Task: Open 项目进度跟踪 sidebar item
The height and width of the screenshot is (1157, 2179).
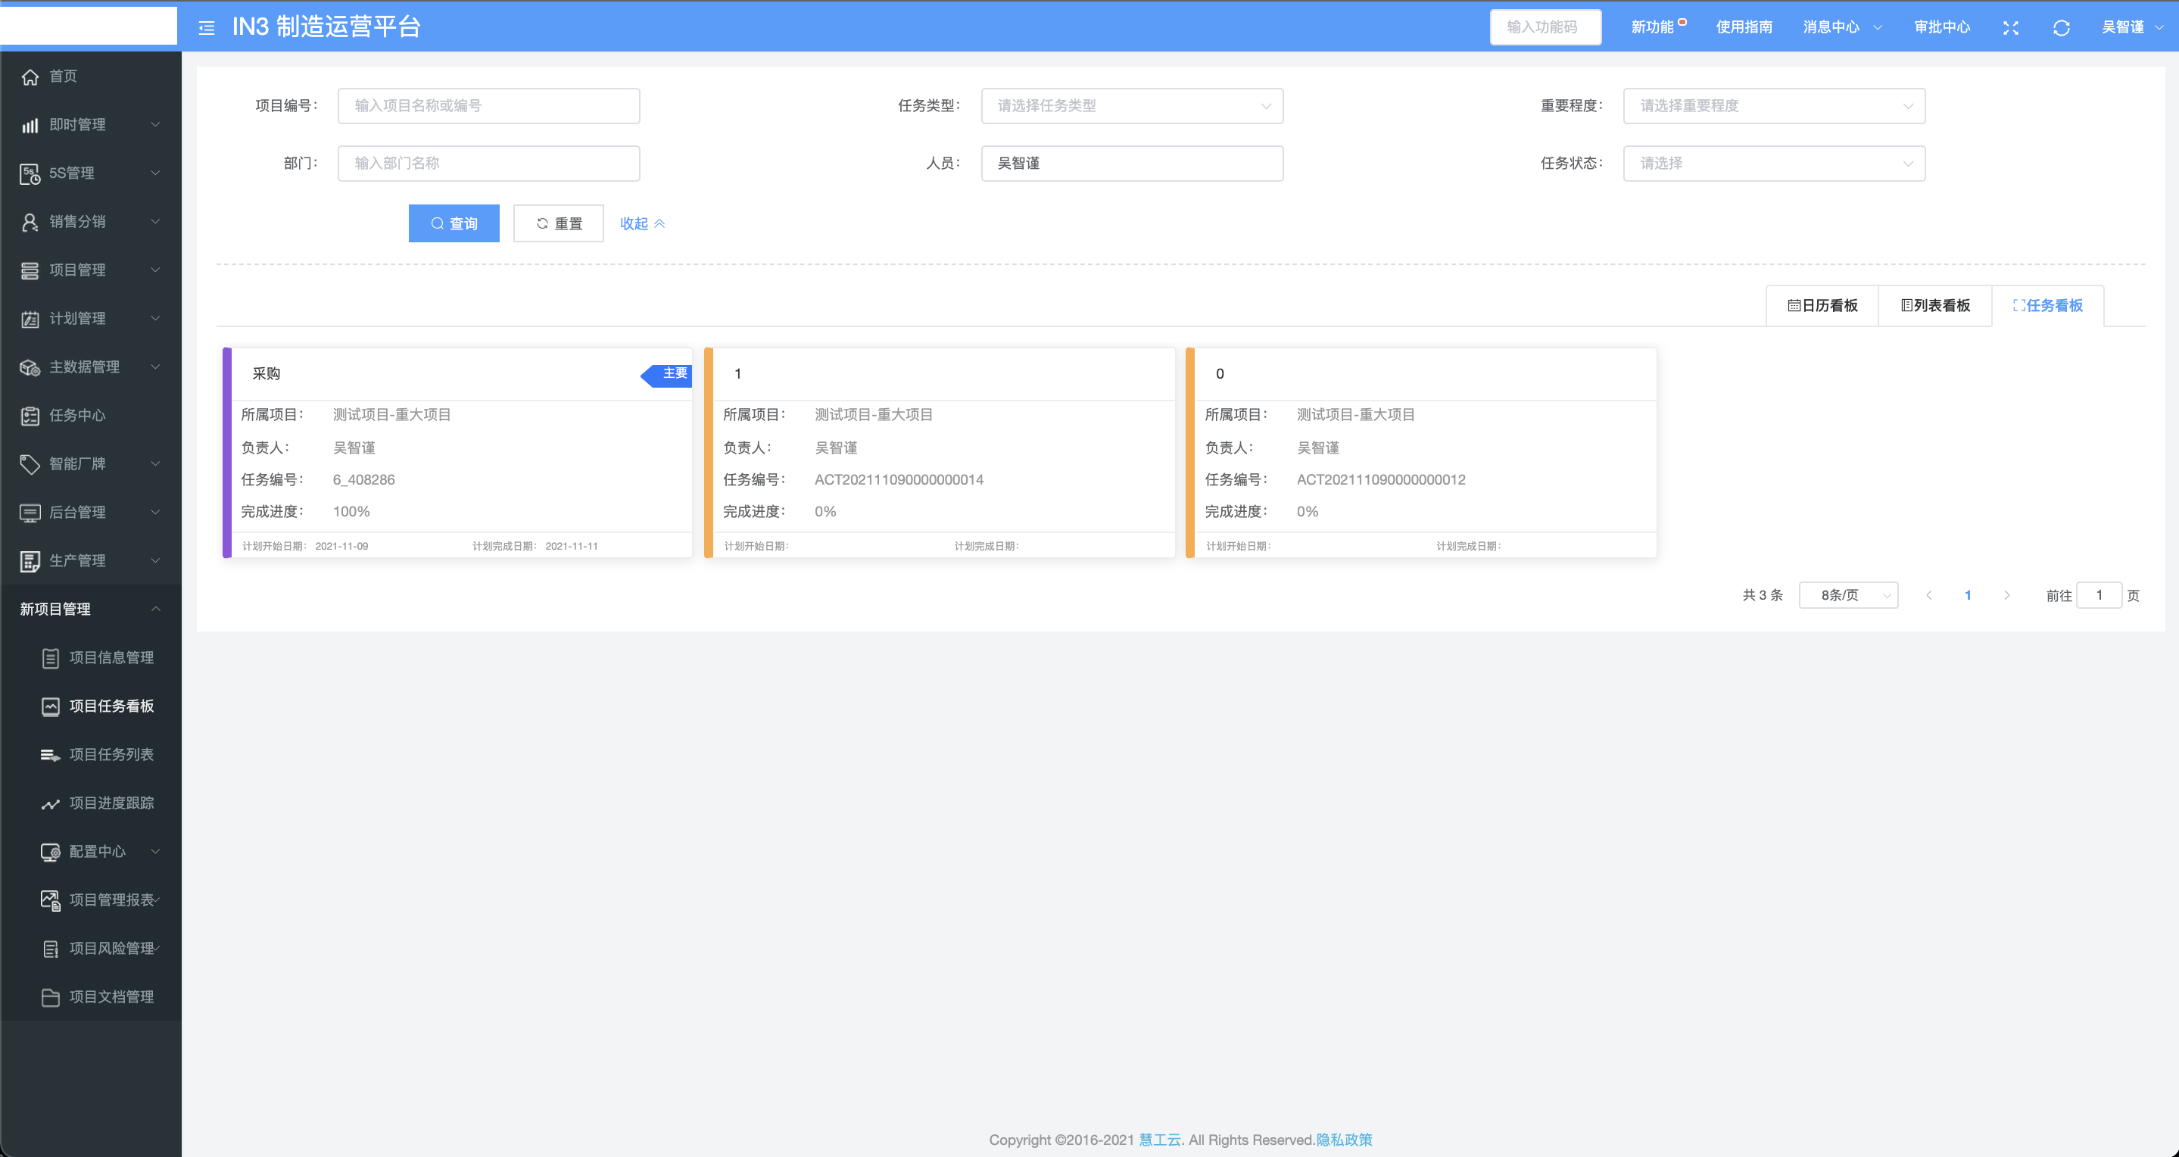Action: (111, 803)
